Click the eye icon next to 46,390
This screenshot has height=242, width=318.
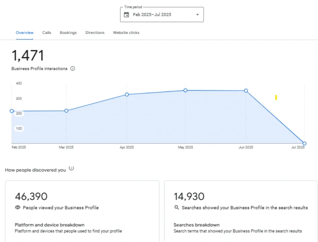(x=17, y=207)
